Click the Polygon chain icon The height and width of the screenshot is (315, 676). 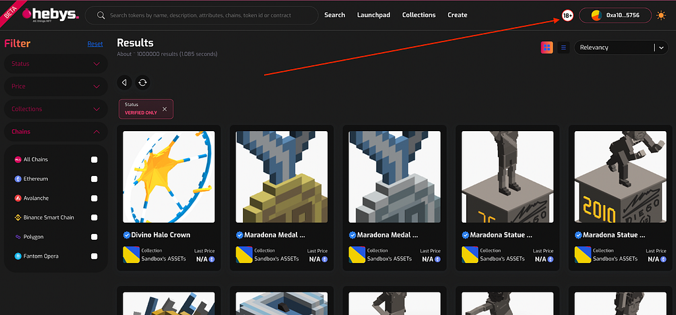click(18, 237)
